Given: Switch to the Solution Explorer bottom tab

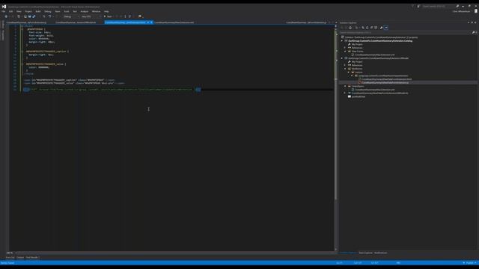Looking at the screenshot, I should 348,253.
